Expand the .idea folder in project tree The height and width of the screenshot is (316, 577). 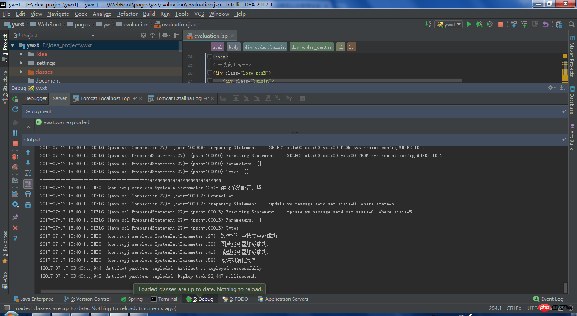(x=21, y=54)
